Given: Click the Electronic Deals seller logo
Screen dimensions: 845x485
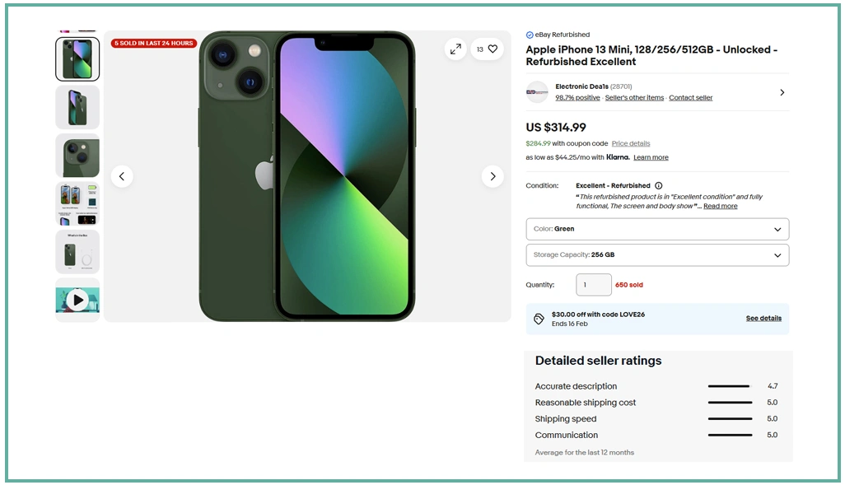Looking at the screenshot, I should (537, 92).
